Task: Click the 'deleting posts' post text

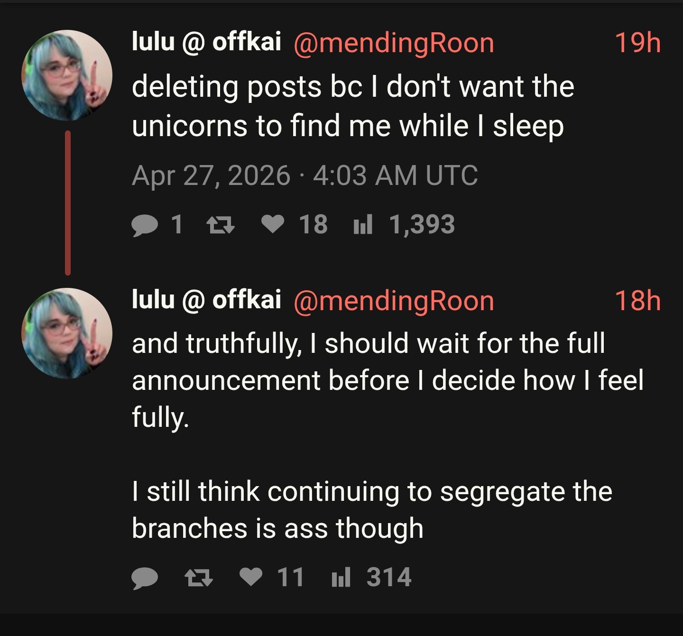Action: (353, 106)
